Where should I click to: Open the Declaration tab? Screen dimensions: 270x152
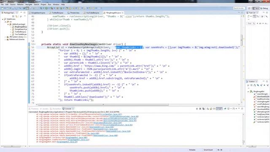coord(57,109)
